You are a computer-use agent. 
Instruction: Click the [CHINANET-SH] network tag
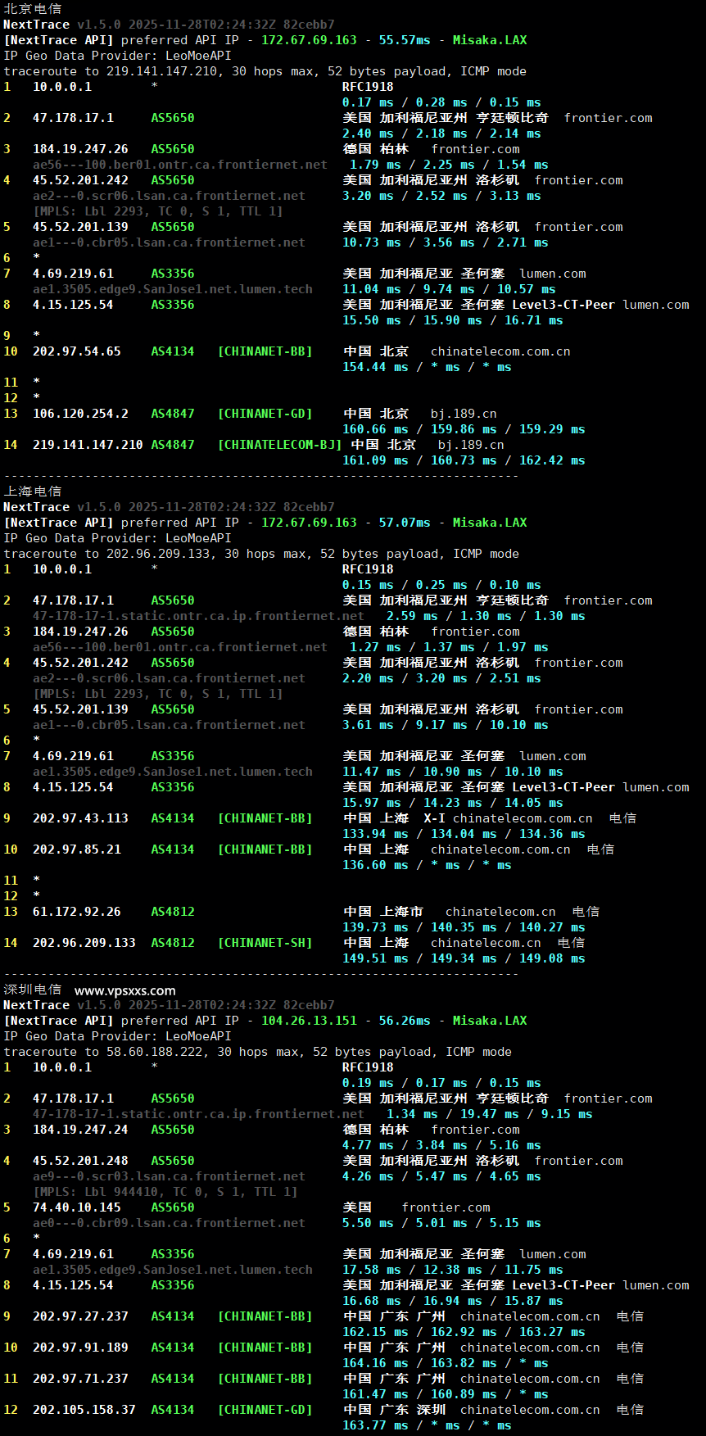tap(265, 943)
